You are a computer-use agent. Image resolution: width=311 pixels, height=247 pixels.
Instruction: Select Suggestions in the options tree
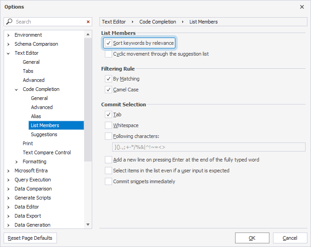44,134
